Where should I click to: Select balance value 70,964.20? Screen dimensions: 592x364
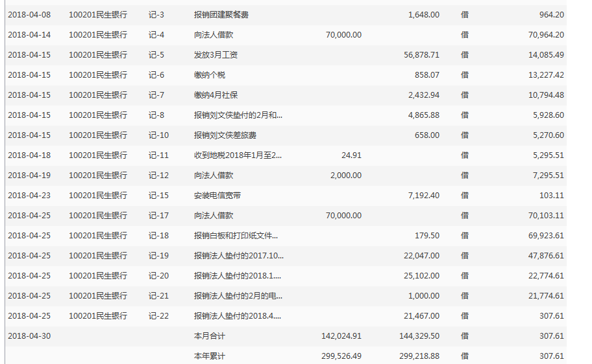(x=546, y=35)
